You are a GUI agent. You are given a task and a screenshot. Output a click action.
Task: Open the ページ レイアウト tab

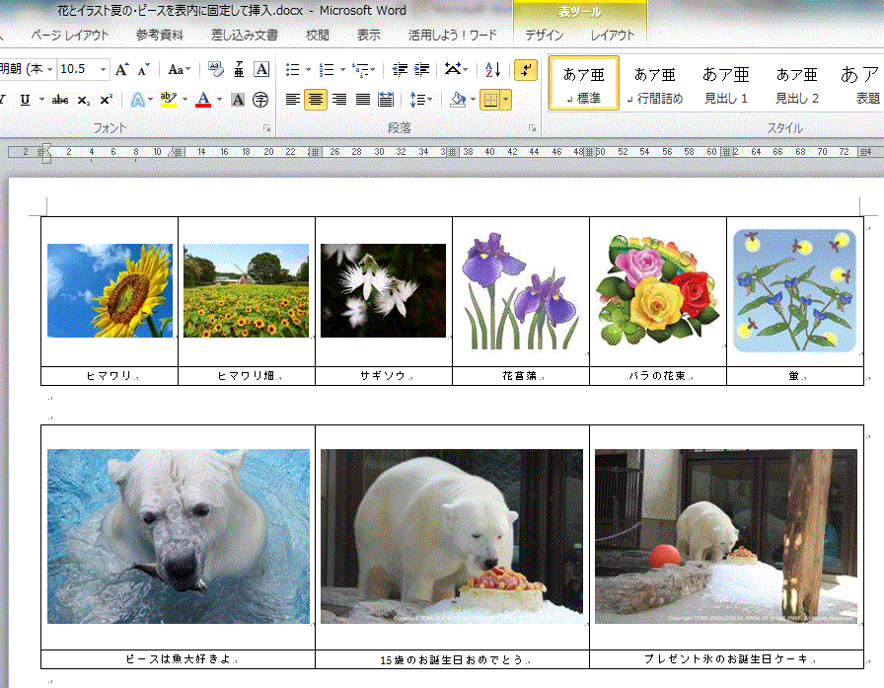click(70, 36)
